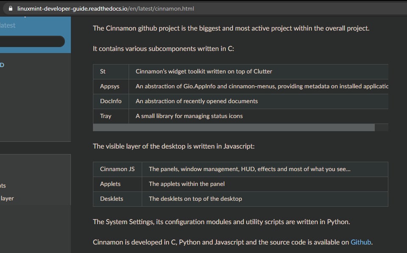The image size is (407, 253).
Task: Click the 'Appsys' table cell
Action: 111,86
